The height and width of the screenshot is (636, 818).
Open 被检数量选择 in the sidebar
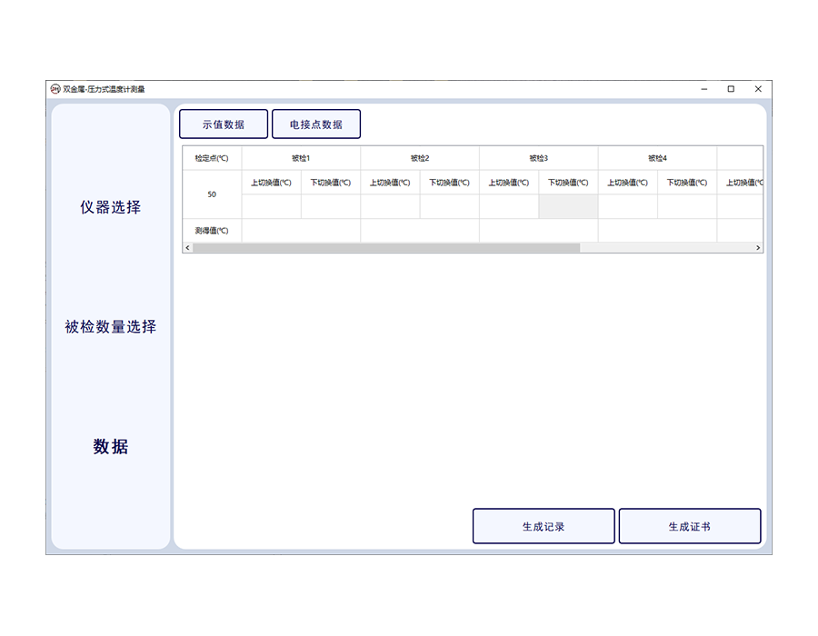coord(111,327)
